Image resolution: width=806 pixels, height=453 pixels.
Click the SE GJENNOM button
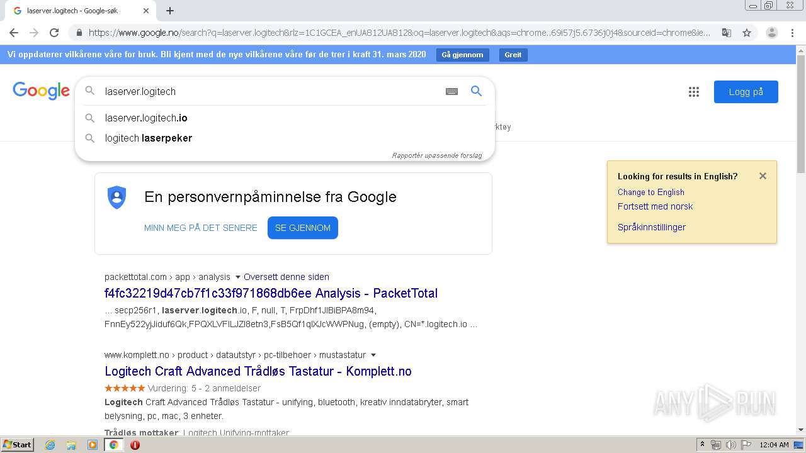point(303,228)
